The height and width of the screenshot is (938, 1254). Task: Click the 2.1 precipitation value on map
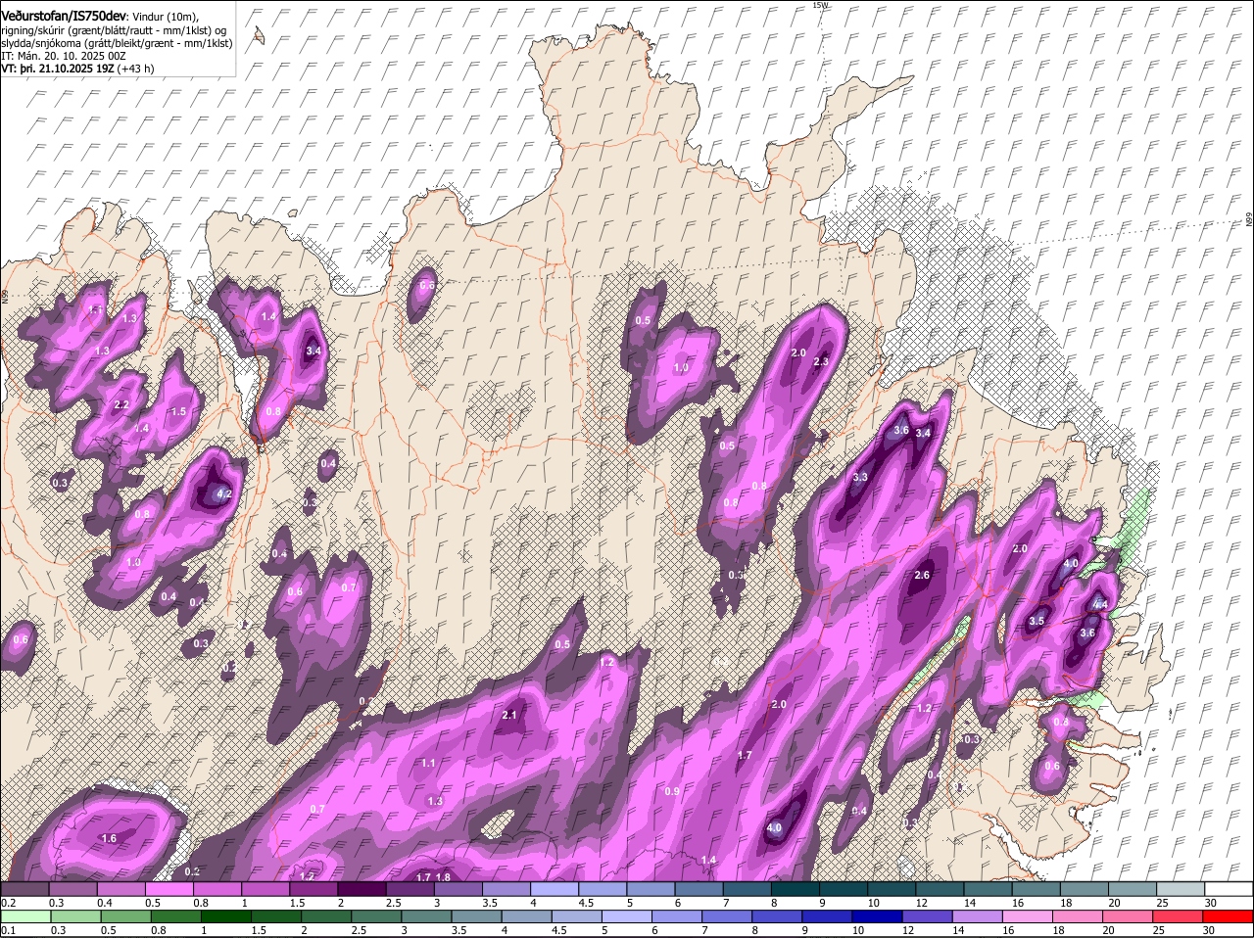[x=509, y=716]
